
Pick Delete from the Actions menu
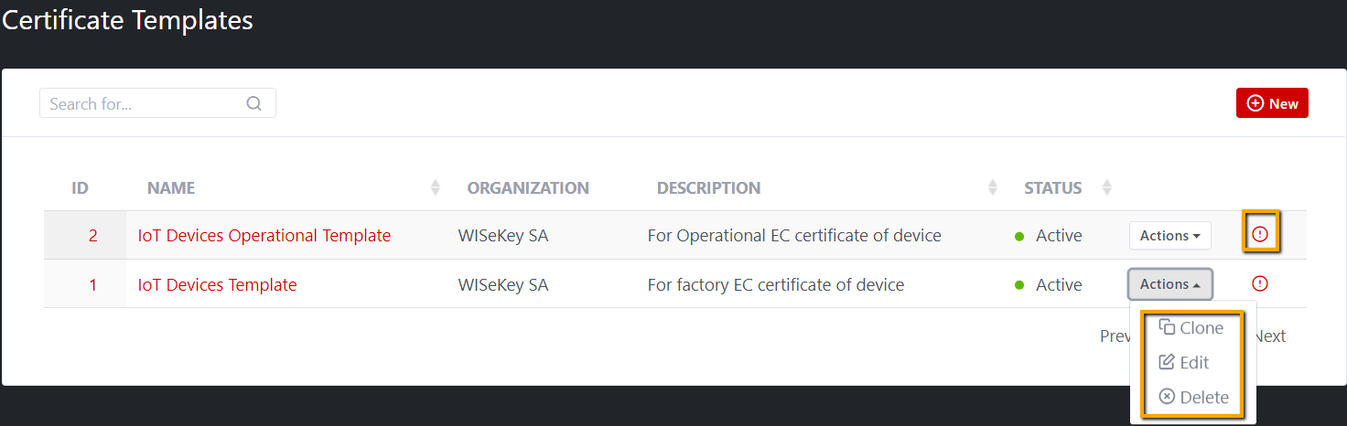(1193, 398)
